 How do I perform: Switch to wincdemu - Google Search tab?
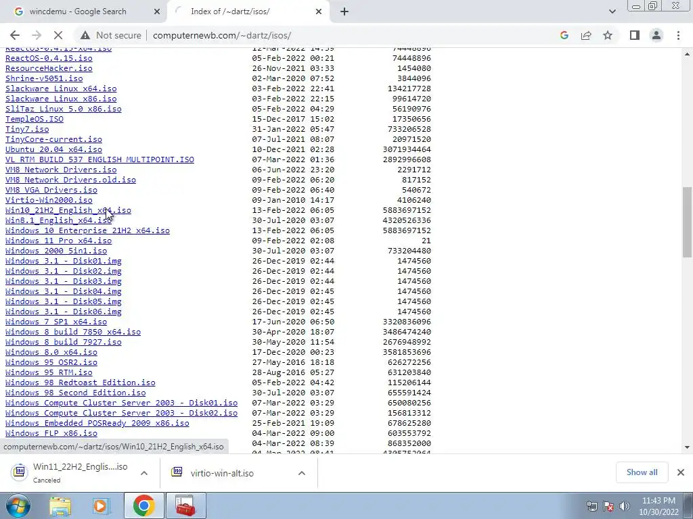point(84,11)
